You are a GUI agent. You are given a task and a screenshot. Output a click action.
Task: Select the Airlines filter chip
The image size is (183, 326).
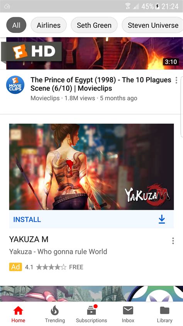(x=49, y=25)
